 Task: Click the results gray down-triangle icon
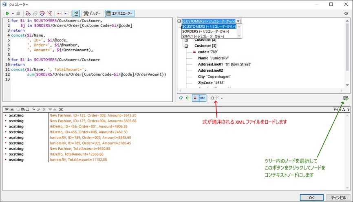click(x=50, y=110)
